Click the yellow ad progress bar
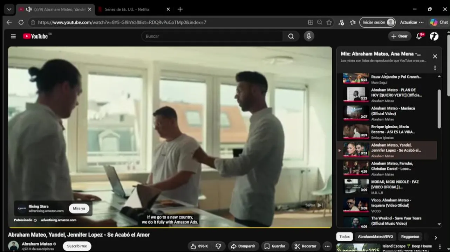450x252 pixels. click(170, 227)
